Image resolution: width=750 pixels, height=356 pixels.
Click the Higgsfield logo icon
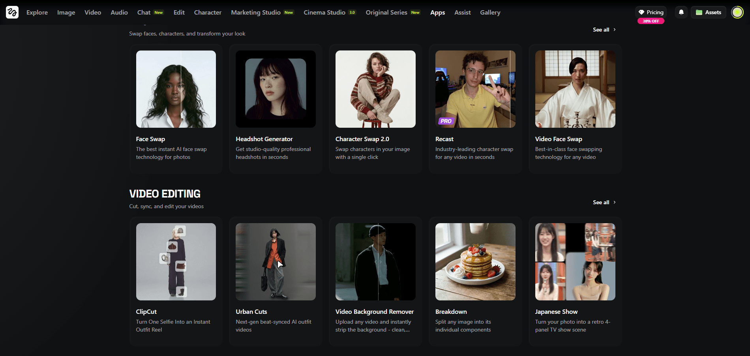pyautogui.click(x=12, y=12)
